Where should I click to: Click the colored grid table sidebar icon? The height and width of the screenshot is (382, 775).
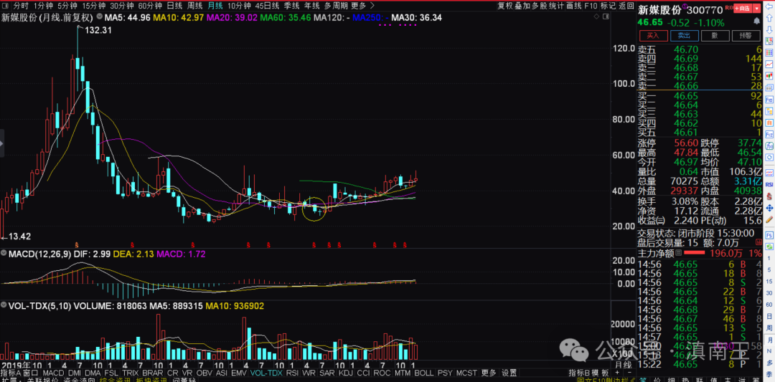pyautogui.click(x=768, y=53)
